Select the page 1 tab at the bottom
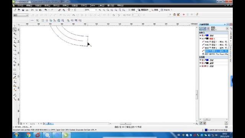The width and height of the screenshot is (245, 138). point(49,123)
